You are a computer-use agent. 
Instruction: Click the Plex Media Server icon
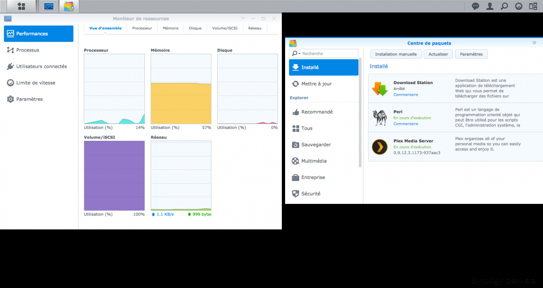point(380,147)
